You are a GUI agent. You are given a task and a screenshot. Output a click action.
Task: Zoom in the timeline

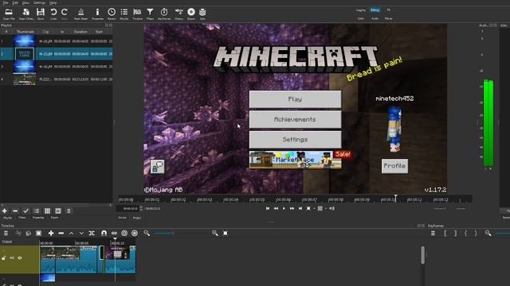pos(215,233)
